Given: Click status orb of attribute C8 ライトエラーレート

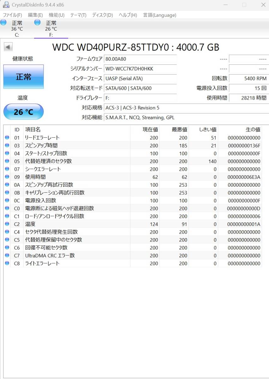Looking at the screenshot, I should point(7,263).
